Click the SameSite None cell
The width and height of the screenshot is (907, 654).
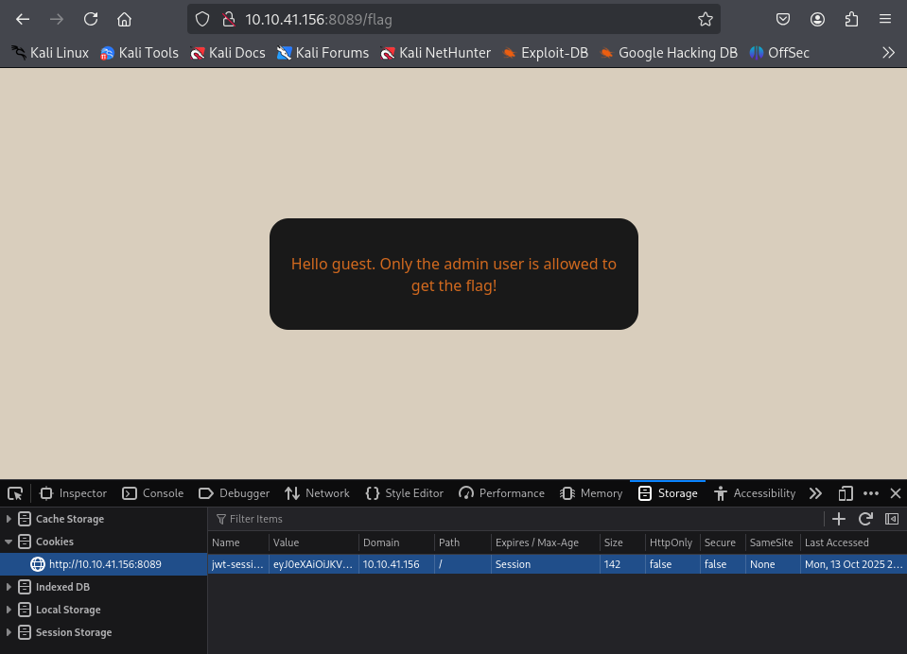(773, 564)
